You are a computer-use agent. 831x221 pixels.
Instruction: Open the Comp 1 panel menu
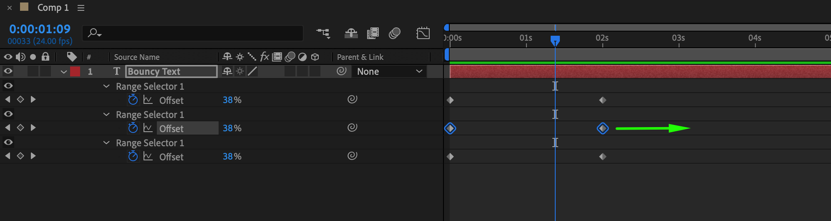[81, 8]
